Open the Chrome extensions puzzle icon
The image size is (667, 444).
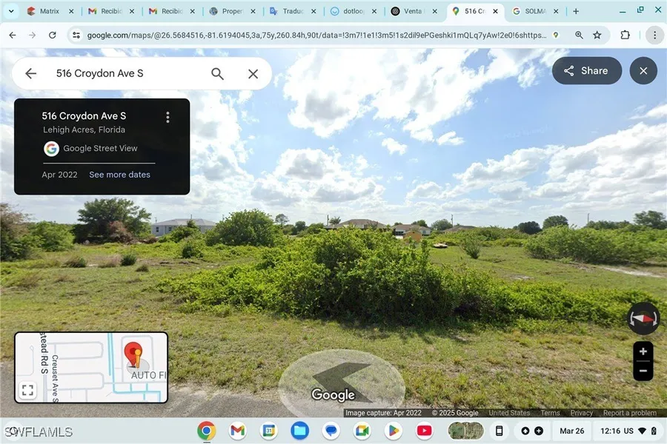[625, 36]
